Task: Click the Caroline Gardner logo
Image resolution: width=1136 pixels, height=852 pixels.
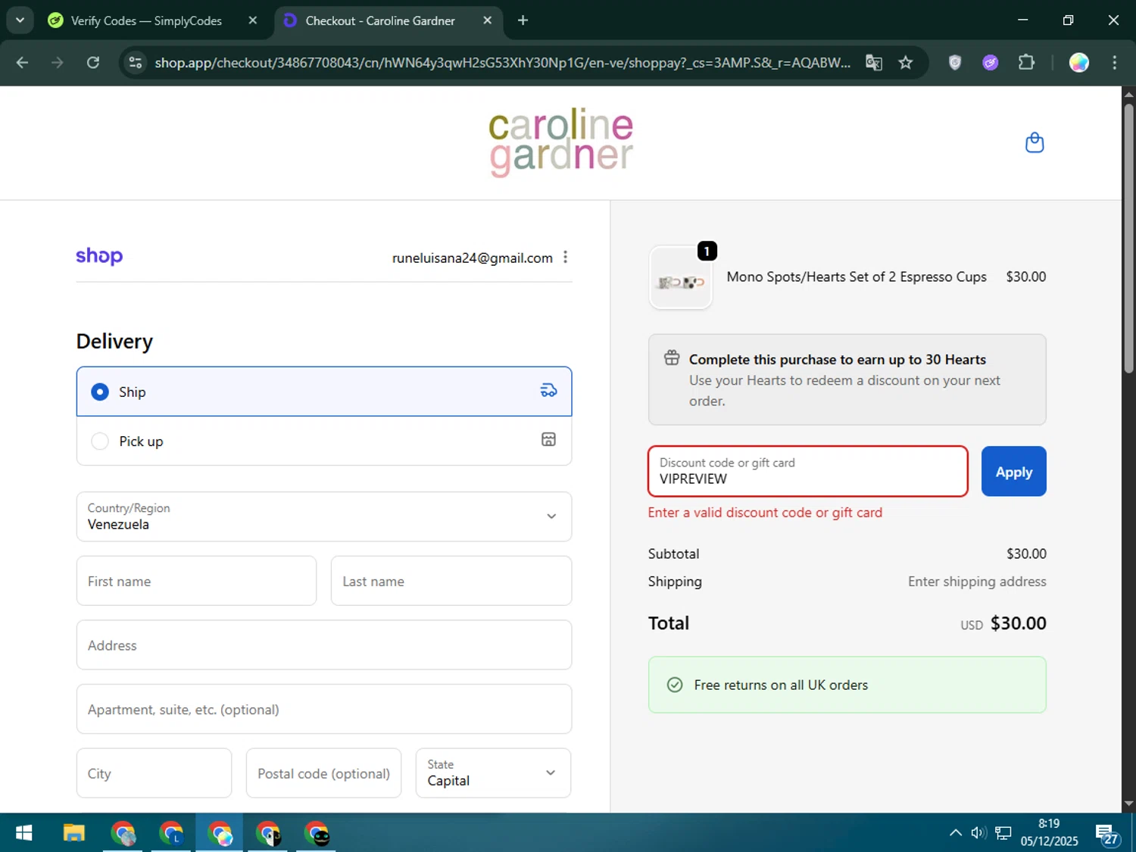Action: point(560,142)
